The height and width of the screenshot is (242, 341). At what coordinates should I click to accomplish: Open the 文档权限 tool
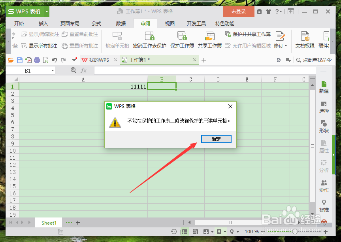click(x=304, y=41)
